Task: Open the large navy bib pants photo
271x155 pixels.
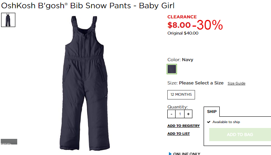Action: click(x=85, y=83)
